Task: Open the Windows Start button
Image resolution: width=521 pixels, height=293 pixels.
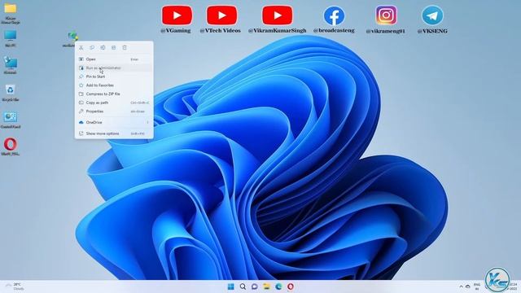Action: (231, 286)
